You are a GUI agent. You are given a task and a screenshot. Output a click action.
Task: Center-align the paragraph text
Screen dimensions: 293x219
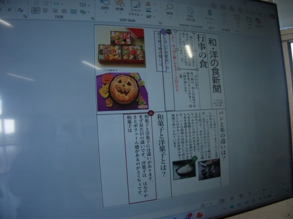(46, 10)
